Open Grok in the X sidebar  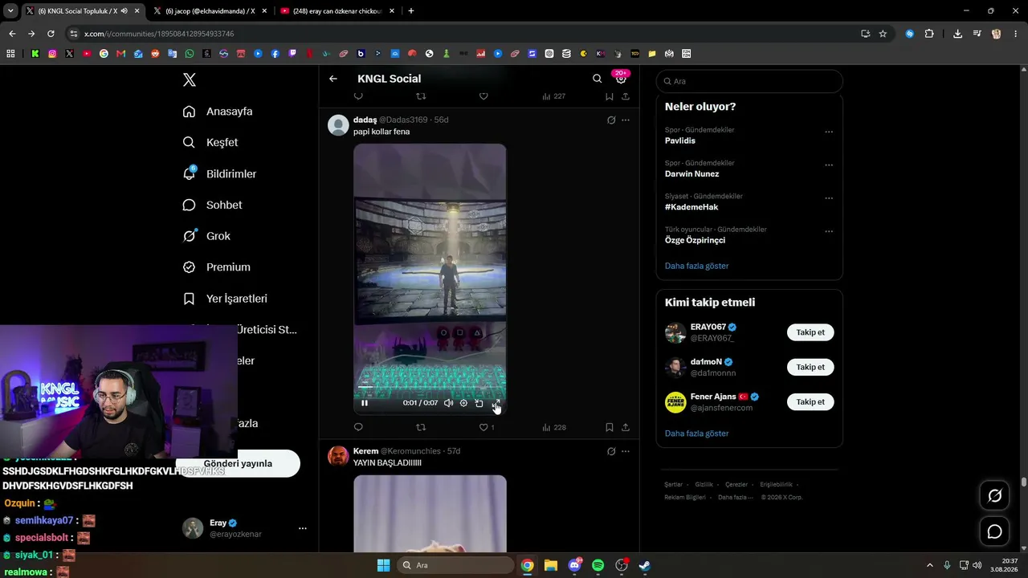[x=207, y=237]
